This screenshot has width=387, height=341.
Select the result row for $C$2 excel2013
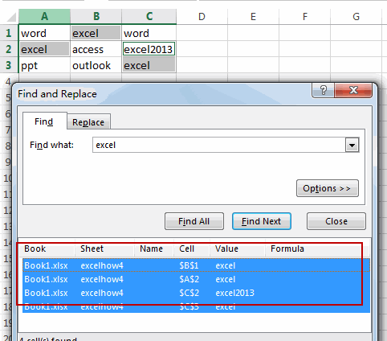pos(196,293)
